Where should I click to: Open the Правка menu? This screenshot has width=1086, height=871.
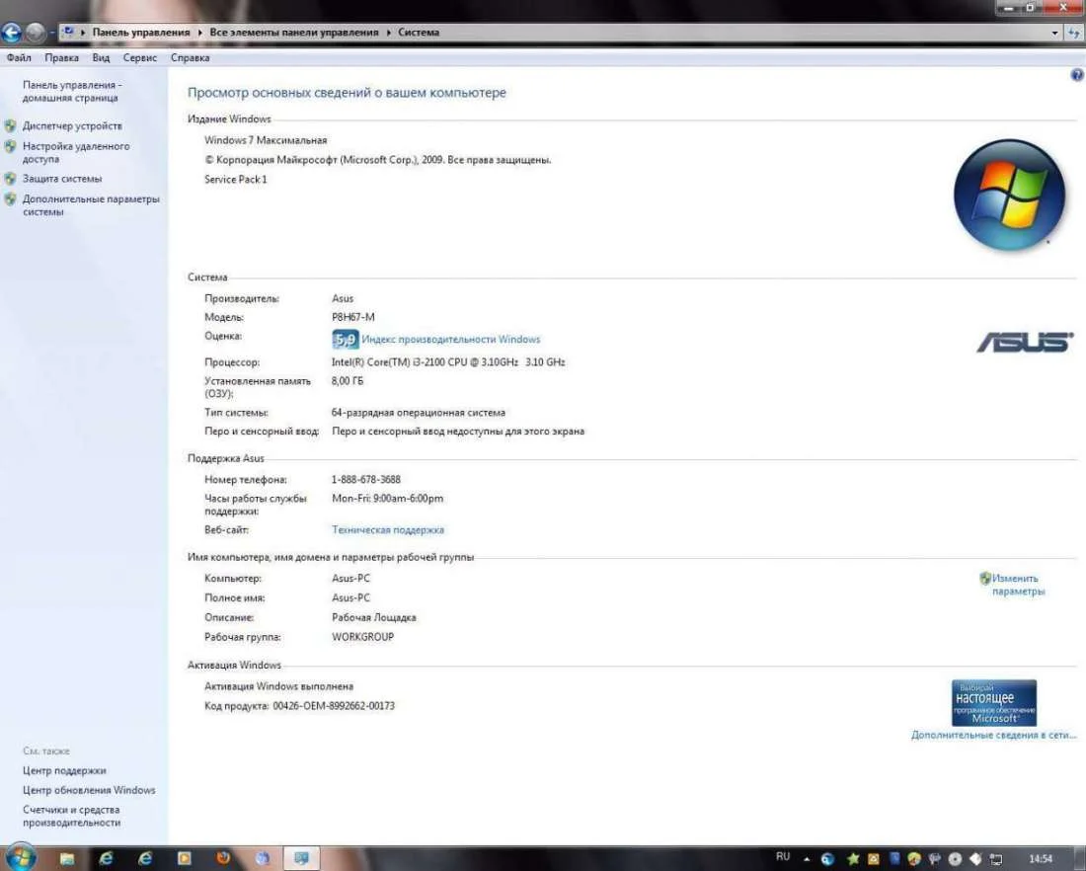click(61, 58)
